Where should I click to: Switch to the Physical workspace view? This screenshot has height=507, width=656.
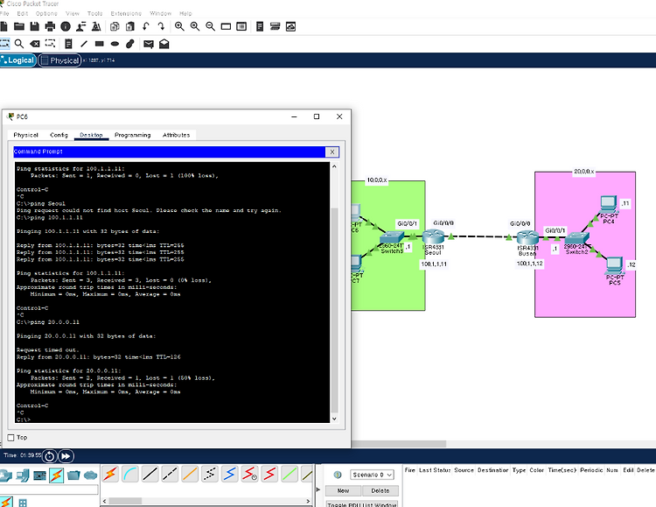(x=59, y=60)
